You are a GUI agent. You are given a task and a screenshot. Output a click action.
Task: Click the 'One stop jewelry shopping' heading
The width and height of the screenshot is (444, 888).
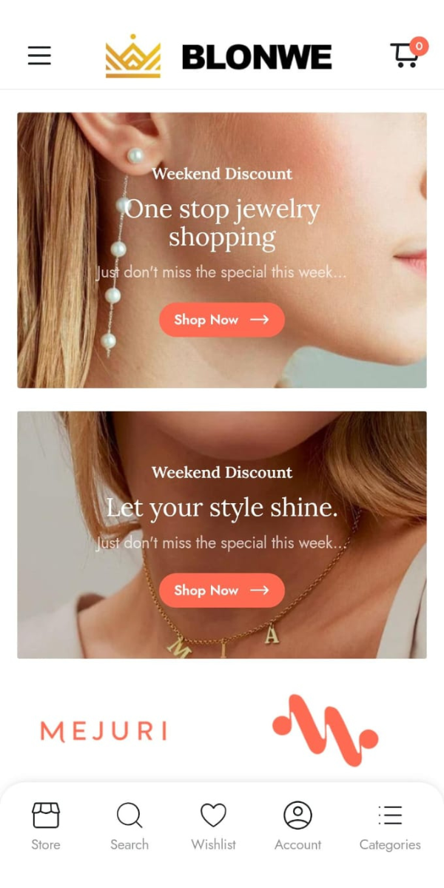(x=222, y=223)
